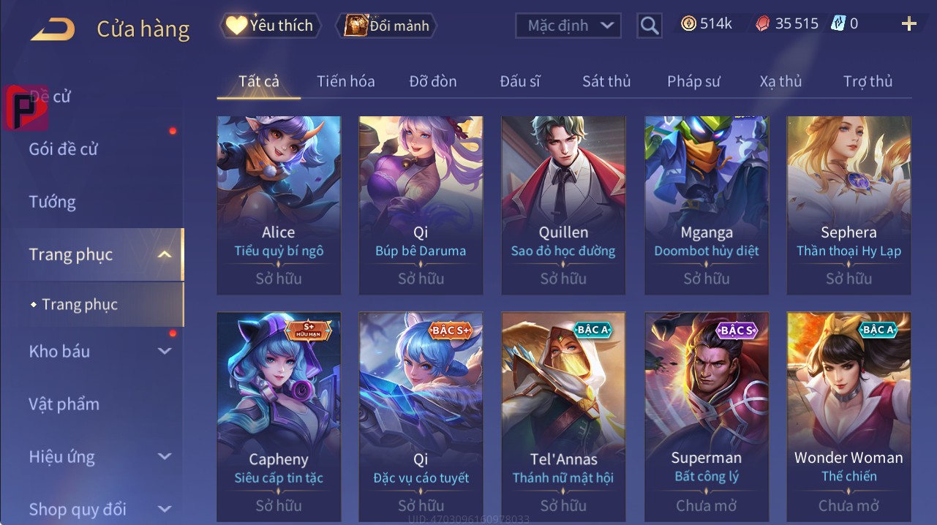Open Gói đề cử sidebar item
The height and width of the screenshot is (525, 937).
click(64, 149)
